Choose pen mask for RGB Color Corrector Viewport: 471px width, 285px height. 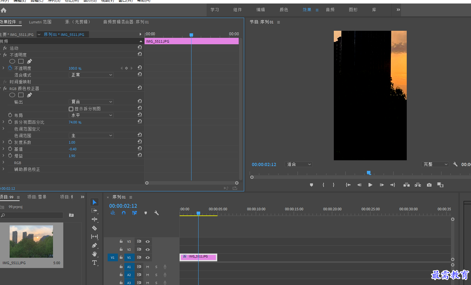30,95
